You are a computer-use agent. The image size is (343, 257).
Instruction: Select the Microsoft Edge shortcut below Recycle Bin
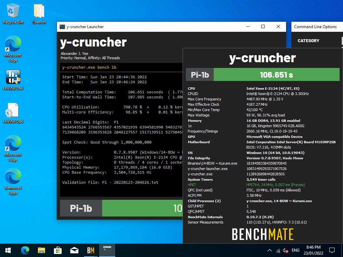[x=13, y=49]
